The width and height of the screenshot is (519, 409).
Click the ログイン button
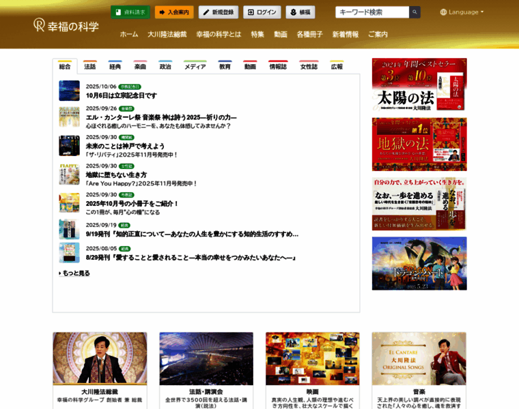262,12
